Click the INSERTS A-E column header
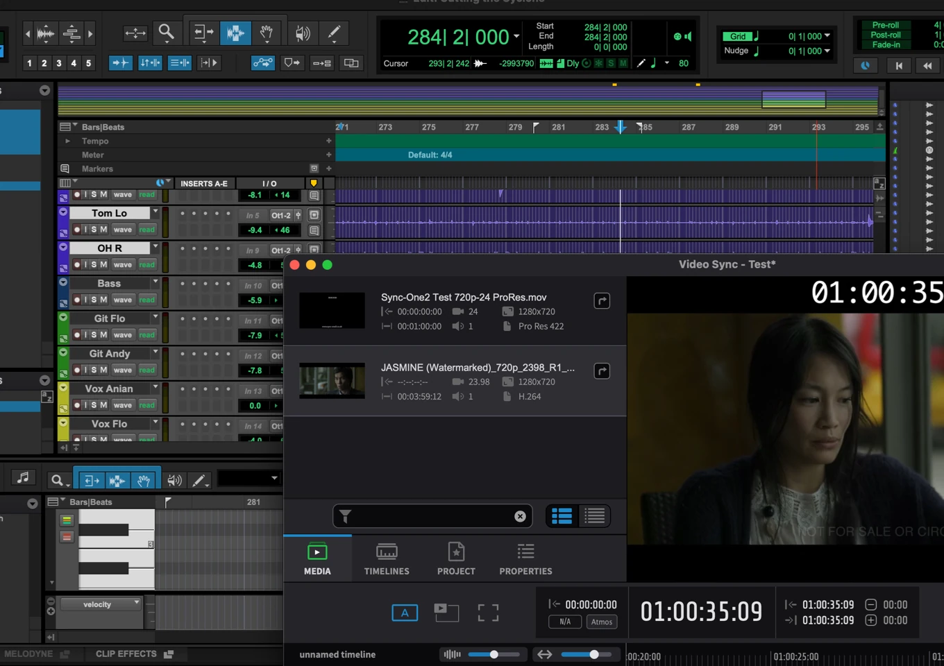944x666 pixels. 204,183
